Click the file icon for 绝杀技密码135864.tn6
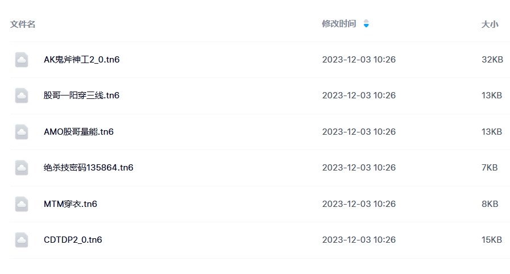The image size is (510, 274). (22, 167)
